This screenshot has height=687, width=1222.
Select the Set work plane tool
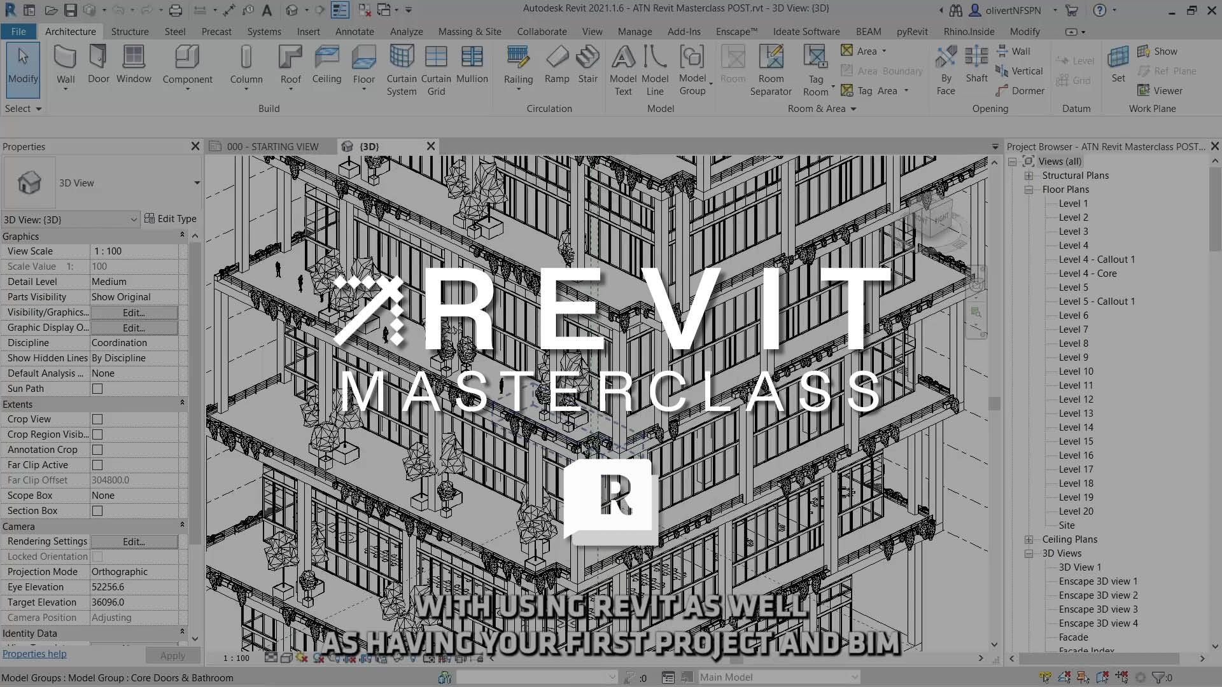pos(1118,64)
